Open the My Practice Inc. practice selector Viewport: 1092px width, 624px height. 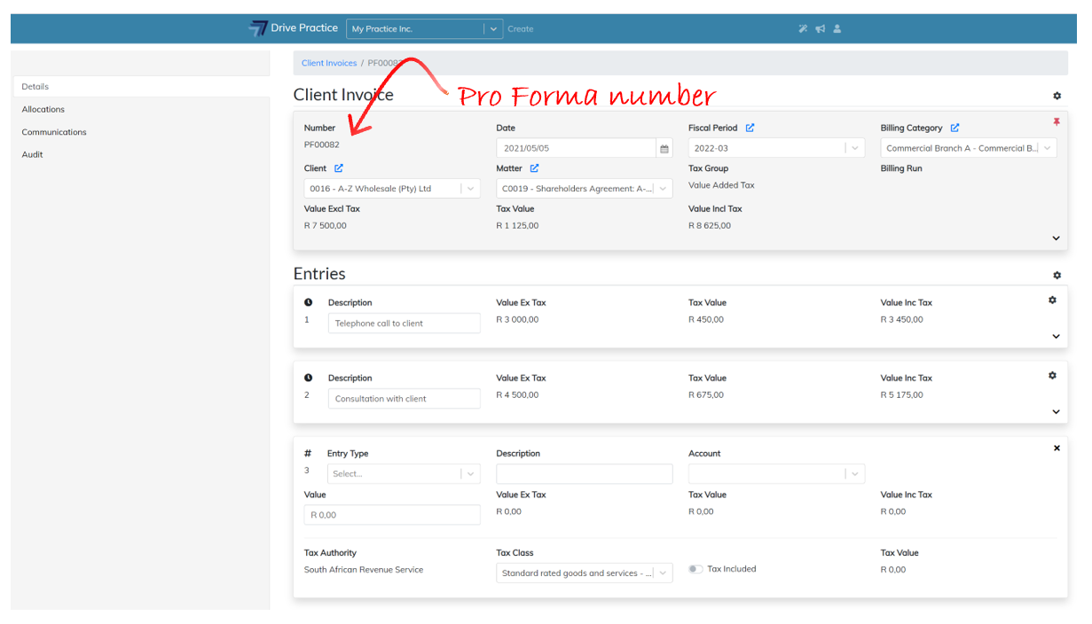click(x=424, y=28)
